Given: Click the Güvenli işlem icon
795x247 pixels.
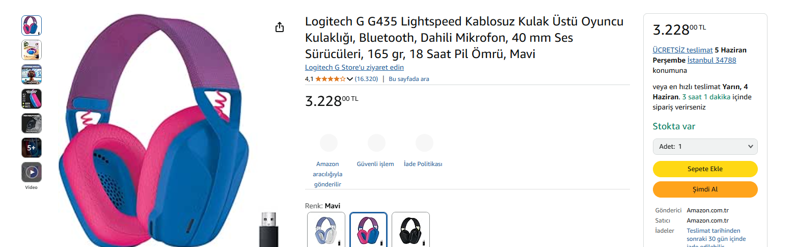Looking at the screenshot, I should [376, 143].
